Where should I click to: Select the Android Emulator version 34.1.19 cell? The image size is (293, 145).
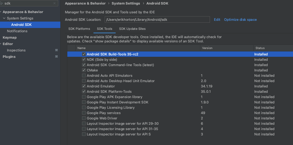206,86
